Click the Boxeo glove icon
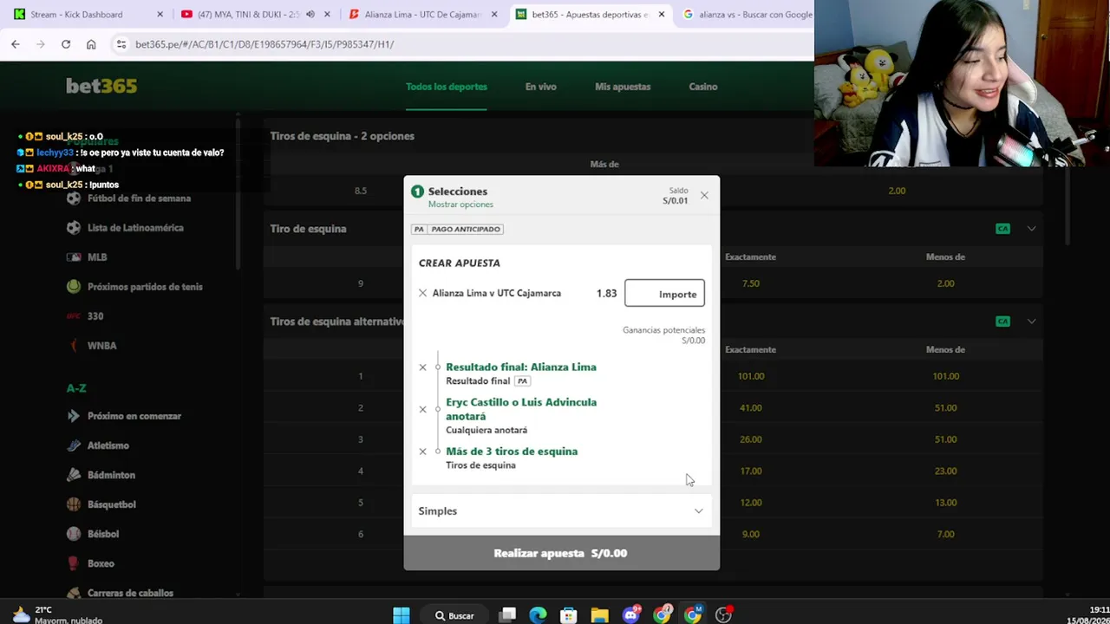 point(74,563)
